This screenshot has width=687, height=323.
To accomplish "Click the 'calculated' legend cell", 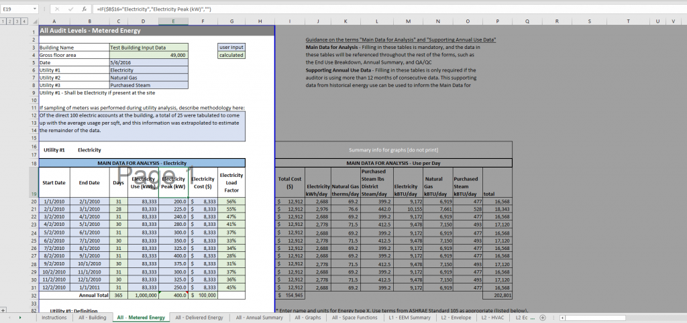I will pos(231,55).
